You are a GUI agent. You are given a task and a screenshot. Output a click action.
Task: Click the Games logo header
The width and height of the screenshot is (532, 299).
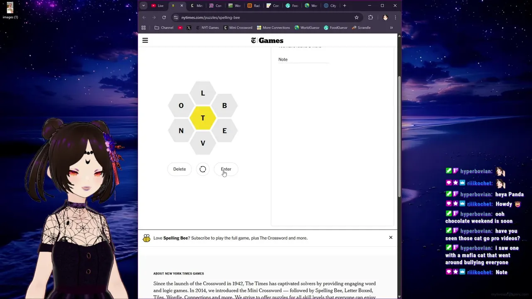pyautogui.click(x=267, y=40)
